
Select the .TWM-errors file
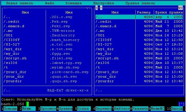tap(62, 31)
